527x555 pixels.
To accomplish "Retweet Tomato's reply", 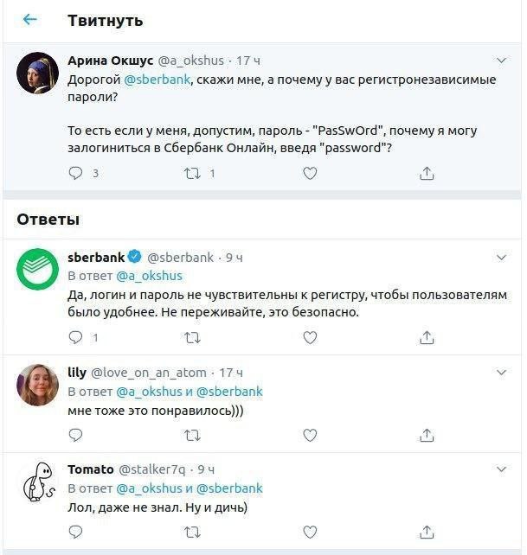I will [x=193, y=532].
